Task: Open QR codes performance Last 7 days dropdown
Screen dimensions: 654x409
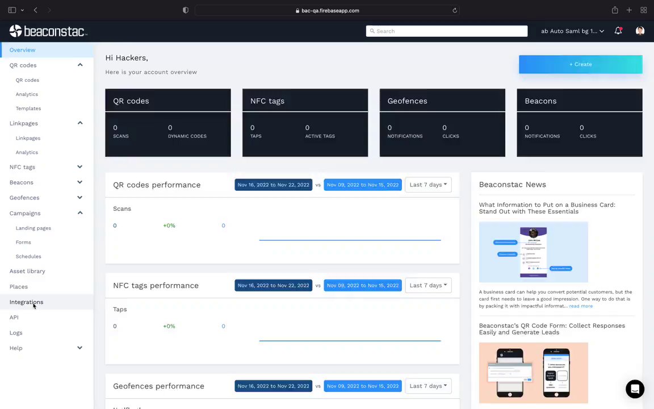Action: (x=428, y=185)
